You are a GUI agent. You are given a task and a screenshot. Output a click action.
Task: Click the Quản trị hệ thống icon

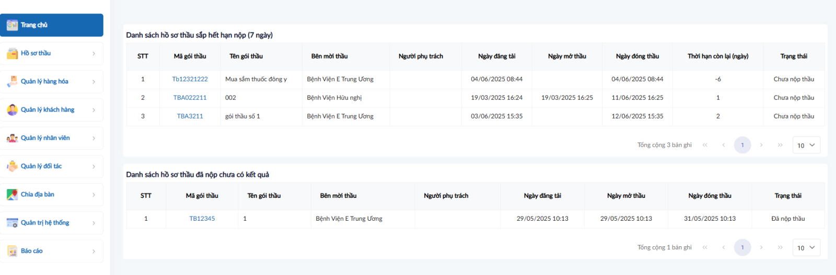[12, 223]
